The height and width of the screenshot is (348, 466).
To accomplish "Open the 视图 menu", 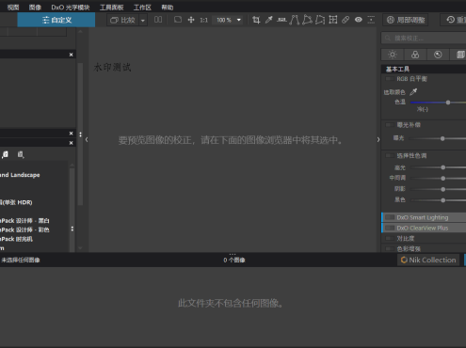I will [13, 8].
